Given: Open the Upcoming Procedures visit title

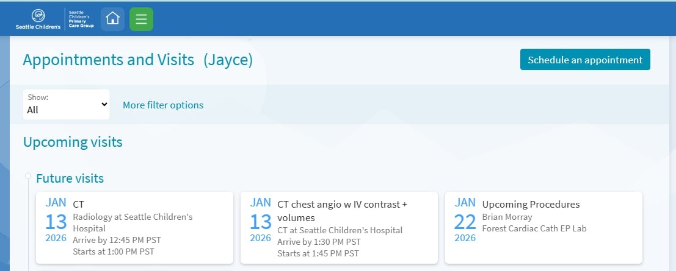Looking at the screenshot, I should [x=531, y=205].
